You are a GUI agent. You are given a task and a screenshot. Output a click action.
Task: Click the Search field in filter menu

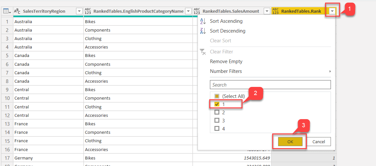coord(270,85)
